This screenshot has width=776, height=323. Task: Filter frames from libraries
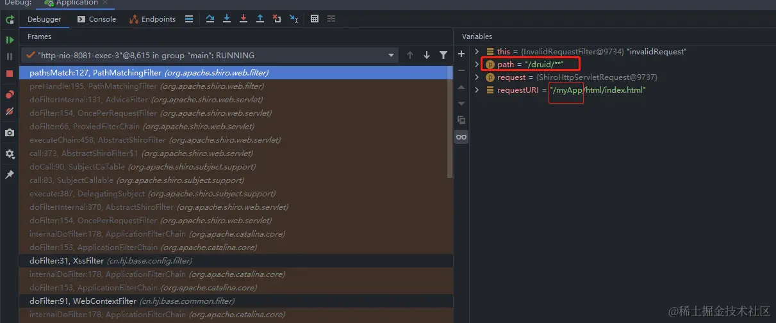pos(443,56)
